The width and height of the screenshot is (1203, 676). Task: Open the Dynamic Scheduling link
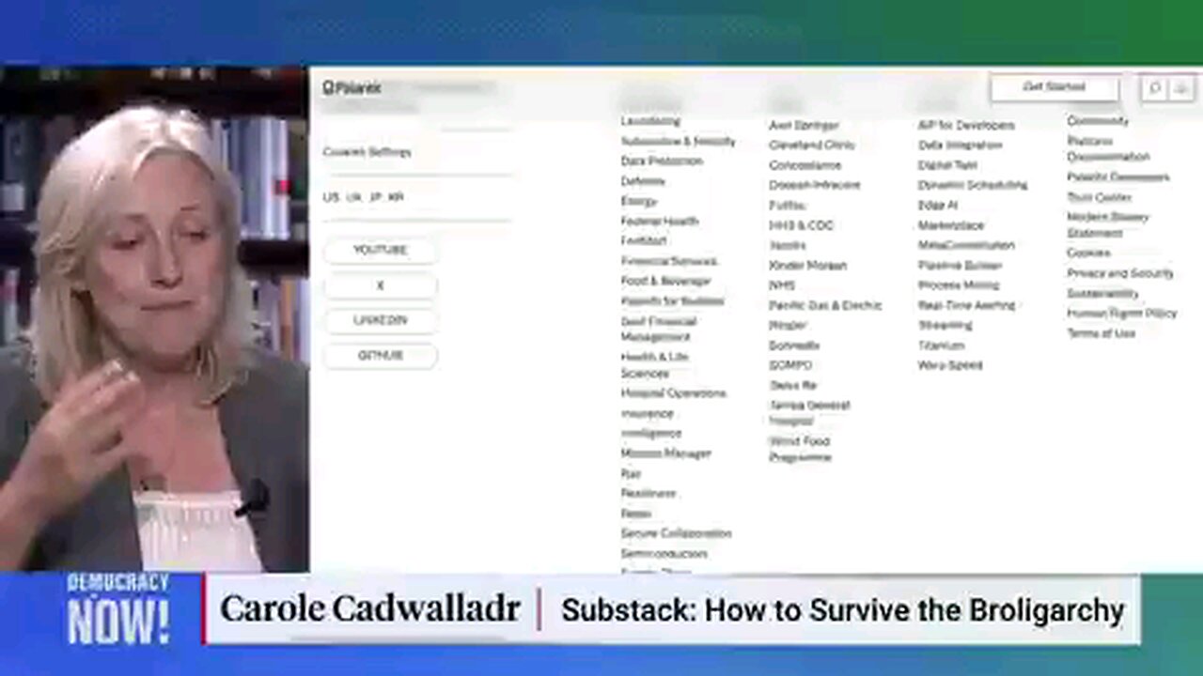(973, 186)
